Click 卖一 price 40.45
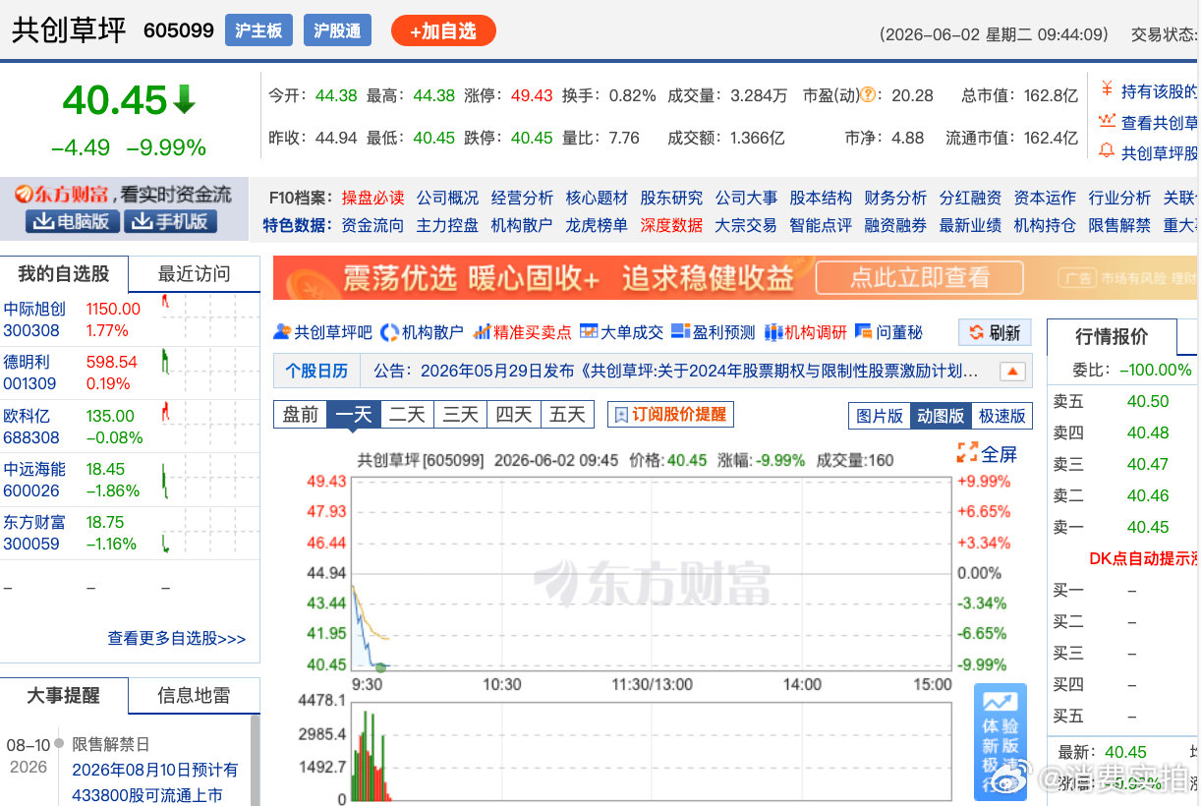 [1148, 527]
